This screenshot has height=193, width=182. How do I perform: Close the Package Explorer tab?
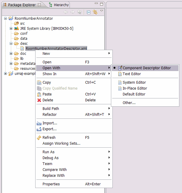40,5
